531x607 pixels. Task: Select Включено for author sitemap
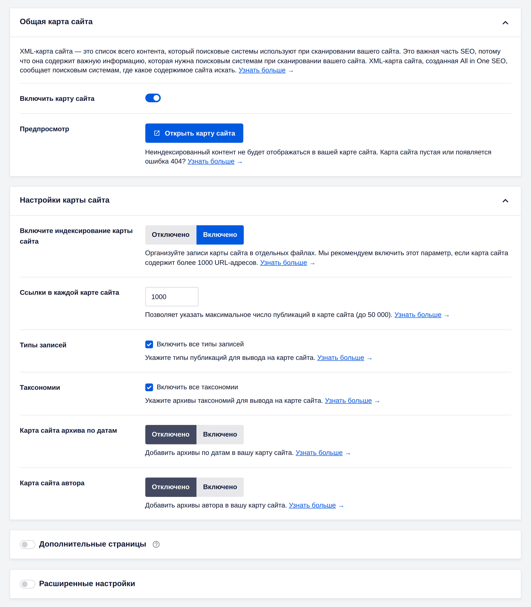pyautogui.click(x=220, y=487)
